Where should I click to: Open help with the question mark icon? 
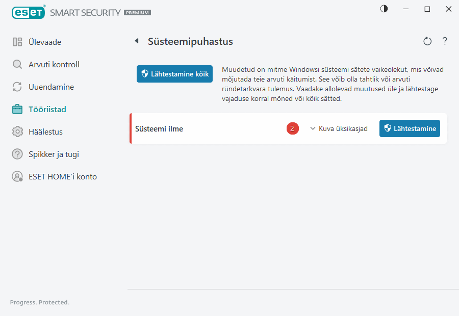445,41
